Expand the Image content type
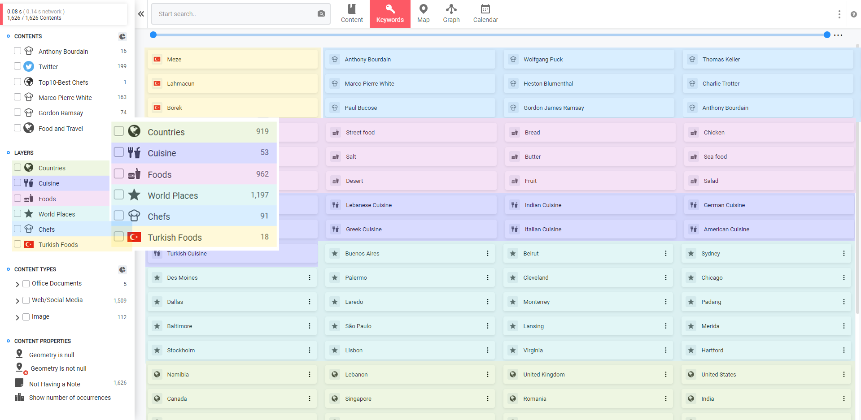861x420 pixels. coord(17,317)
